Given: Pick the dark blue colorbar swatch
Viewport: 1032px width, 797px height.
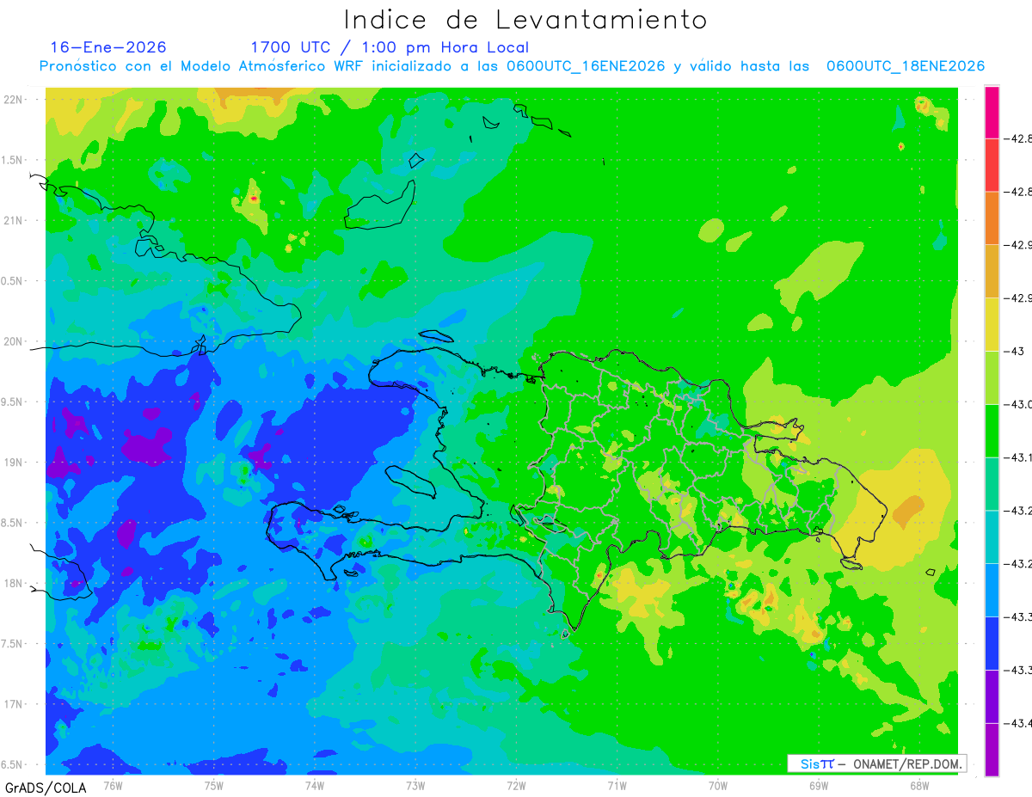Looking at the screenshot, I should (992, 643).
